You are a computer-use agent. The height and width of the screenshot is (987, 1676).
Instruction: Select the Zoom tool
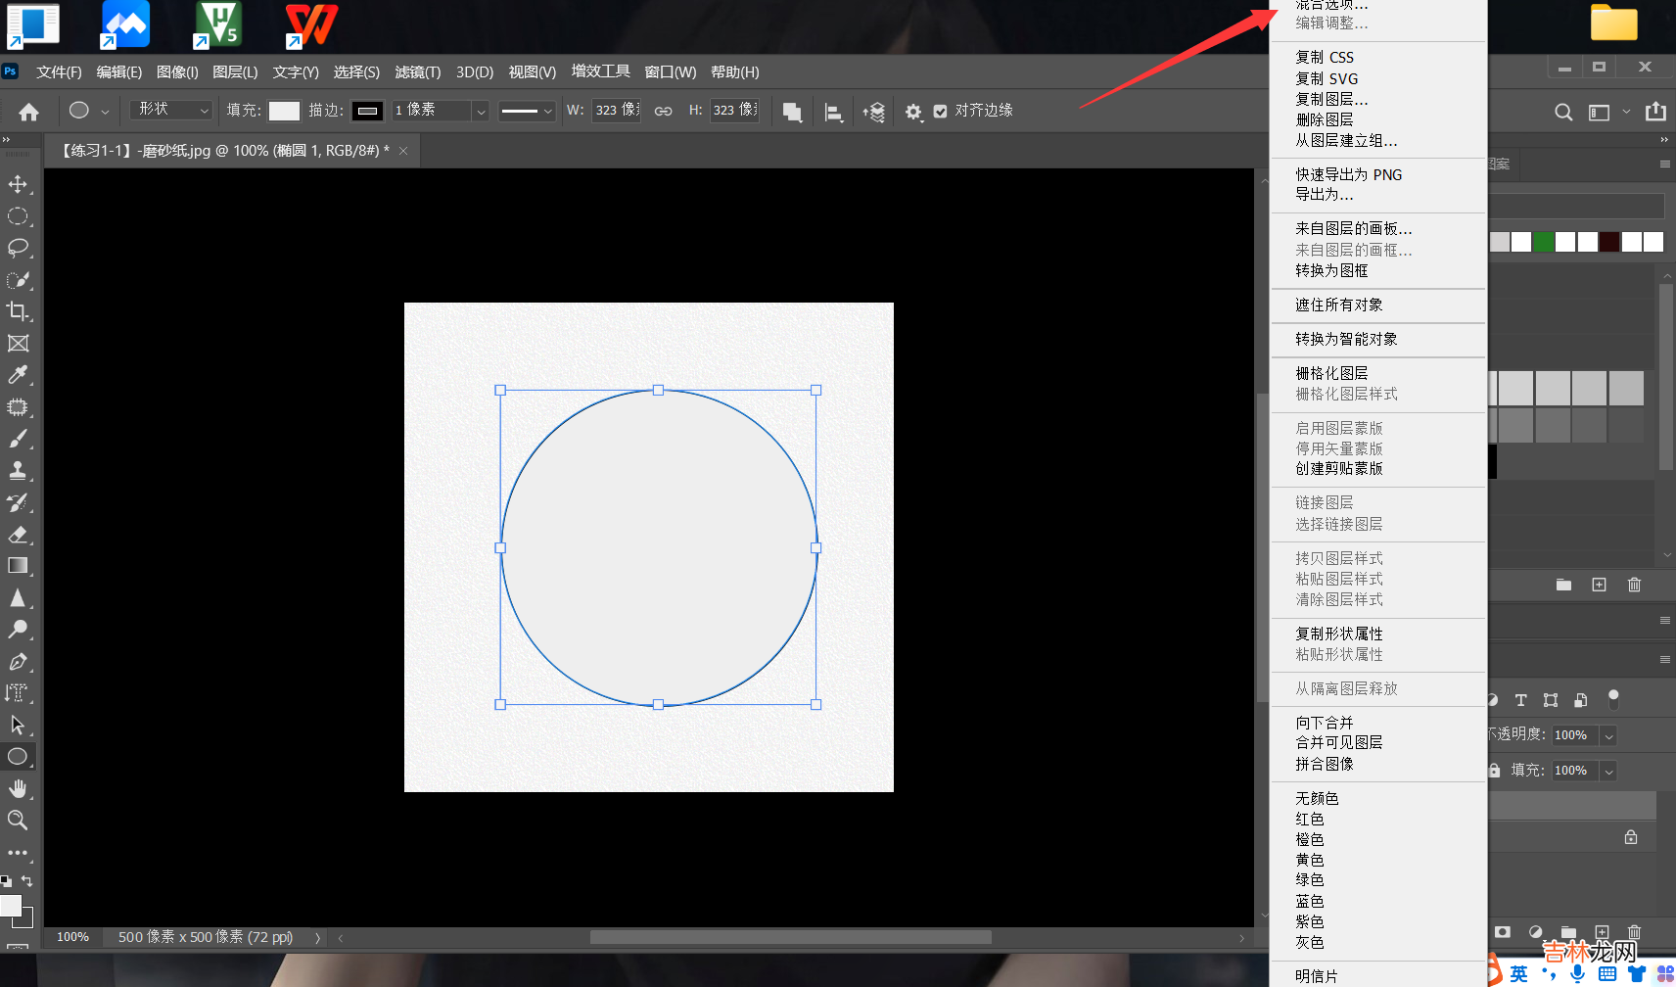click(18, 821)
